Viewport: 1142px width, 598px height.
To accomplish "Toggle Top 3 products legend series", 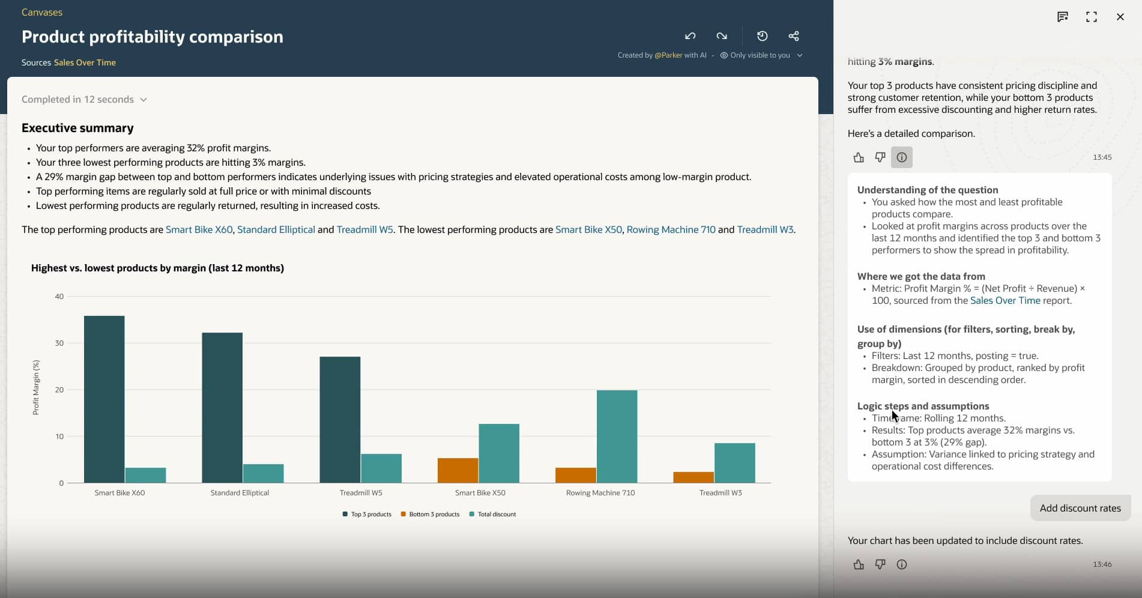I will click(367, 515).
